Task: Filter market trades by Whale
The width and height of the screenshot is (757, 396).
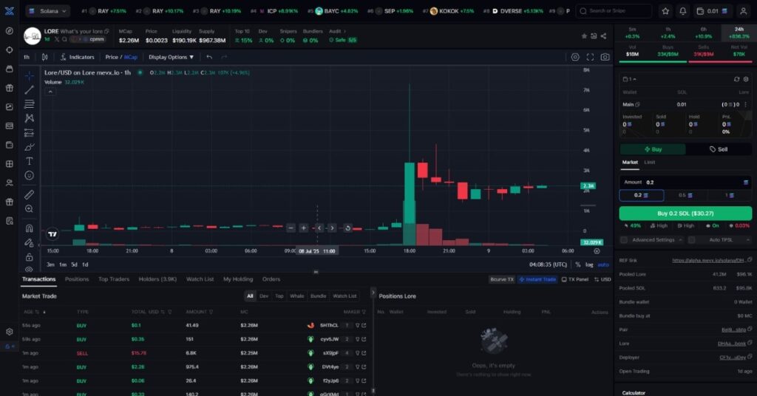Action: point(297,296)
